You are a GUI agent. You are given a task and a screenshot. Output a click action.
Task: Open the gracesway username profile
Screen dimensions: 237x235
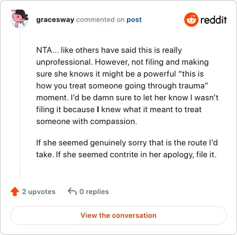pos(55,20)
